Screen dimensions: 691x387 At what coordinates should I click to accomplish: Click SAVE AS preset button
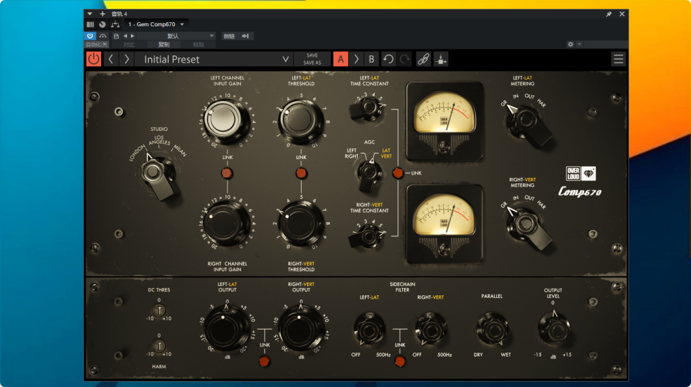point(312,63)
